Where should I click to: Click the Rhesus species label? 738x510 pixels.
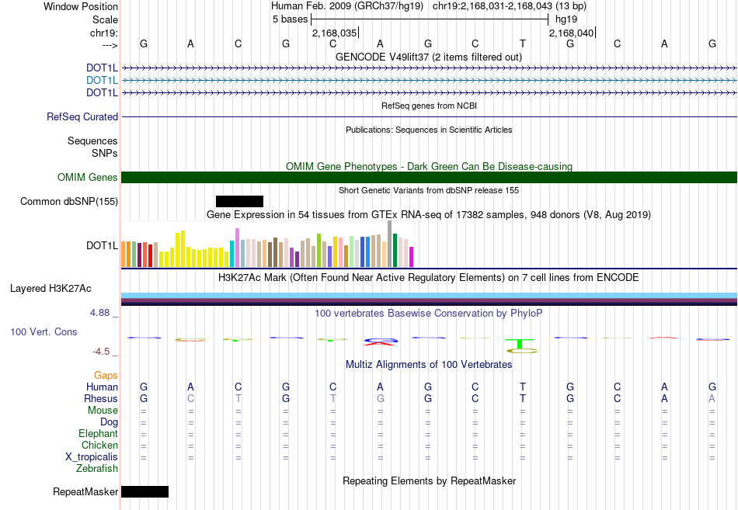click(x=101, y=398)
